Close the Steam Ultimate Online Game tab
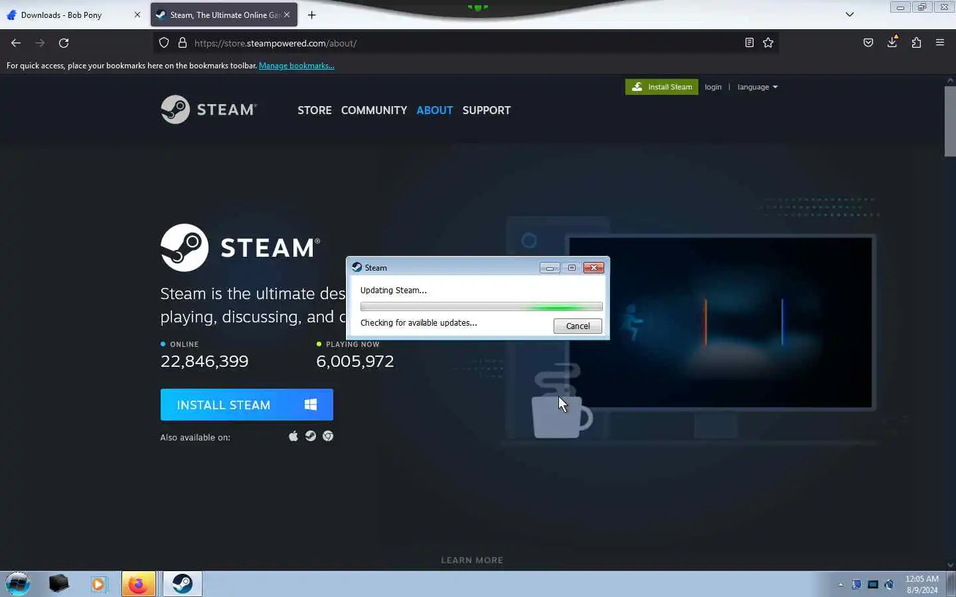Screen dimensions: 956x597 tap(287, 15)
